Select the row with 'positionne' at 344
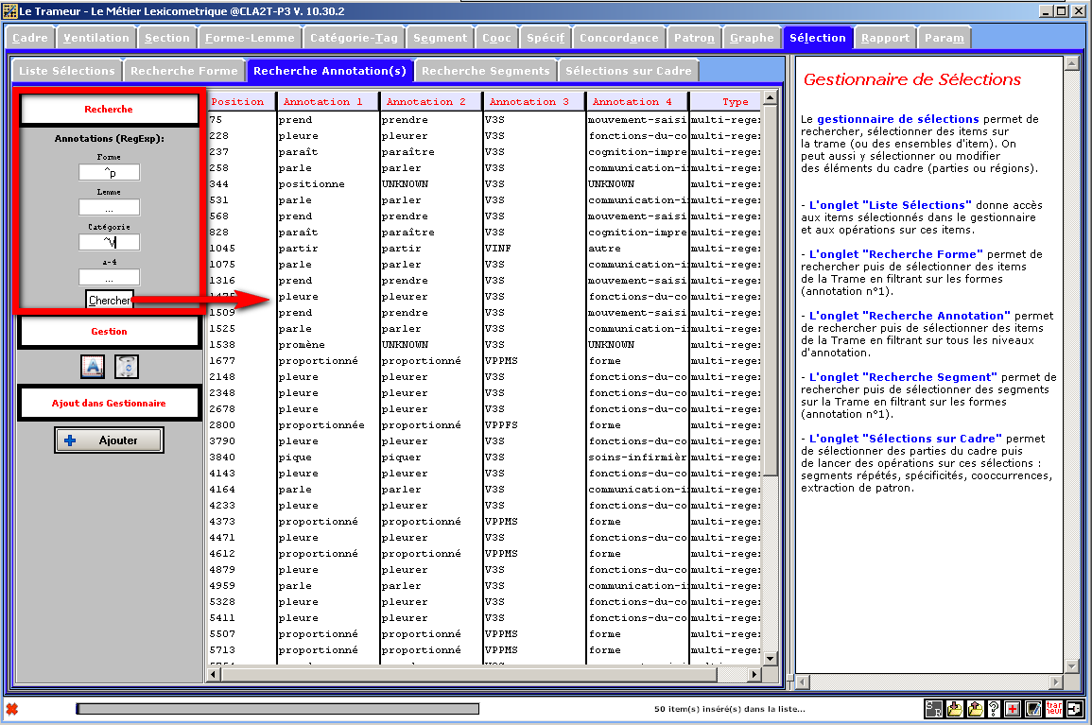Viewport: 1092px width, 725px height. point(484,184)
